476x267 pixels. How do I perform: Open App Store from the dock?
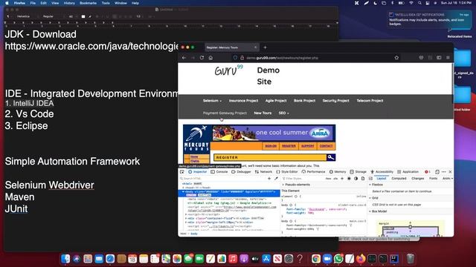(266, 259)
